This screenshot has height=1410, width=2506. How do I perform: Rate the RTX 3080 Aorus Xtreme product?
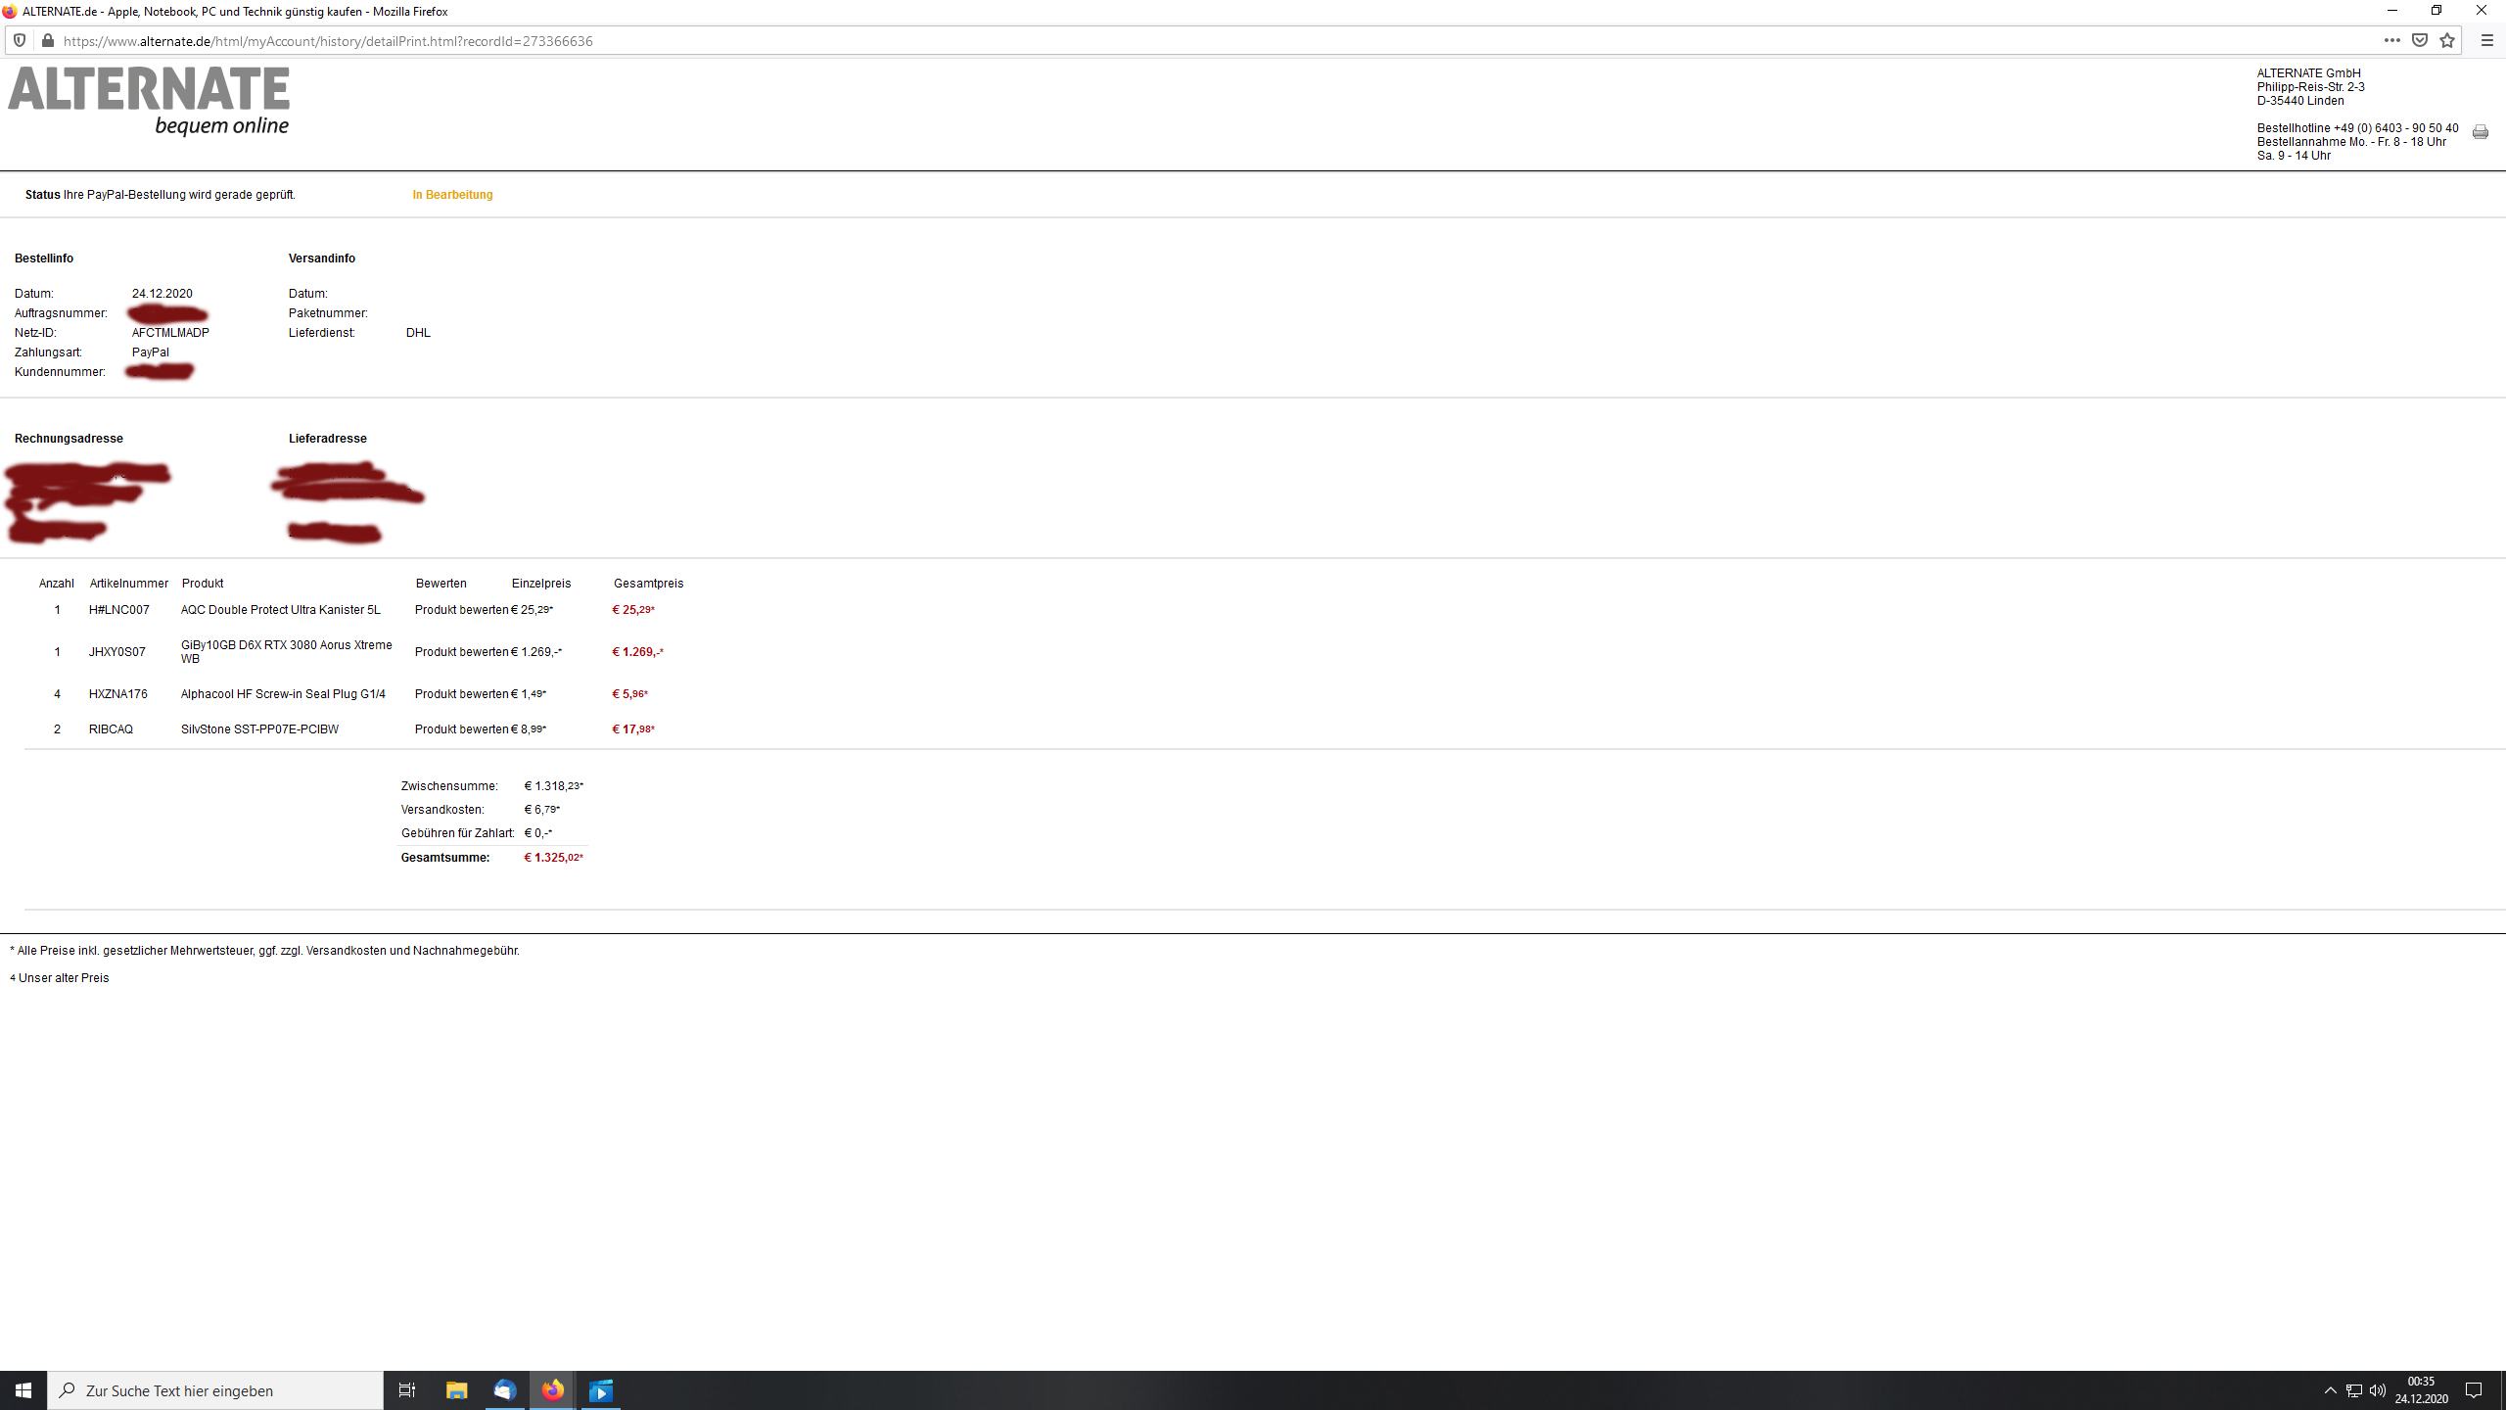point(461,652)
